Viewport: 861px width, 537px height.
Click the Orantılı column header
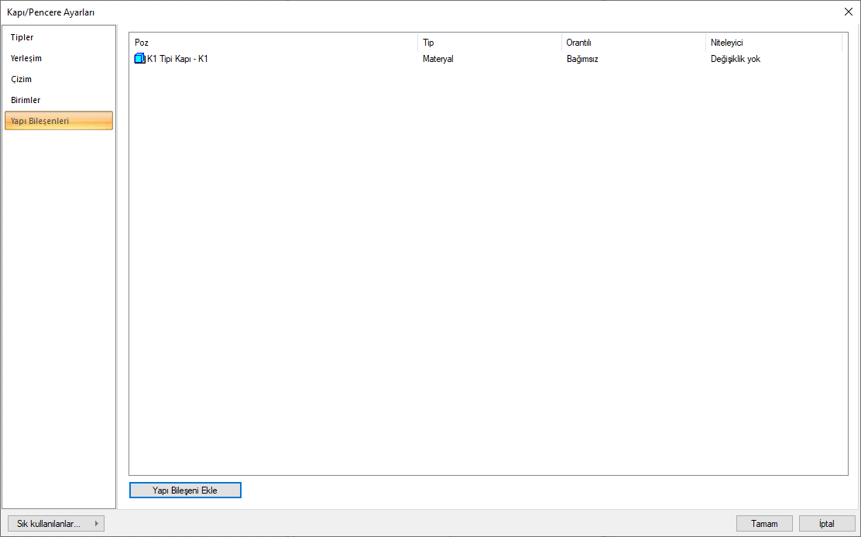[633, 43]
